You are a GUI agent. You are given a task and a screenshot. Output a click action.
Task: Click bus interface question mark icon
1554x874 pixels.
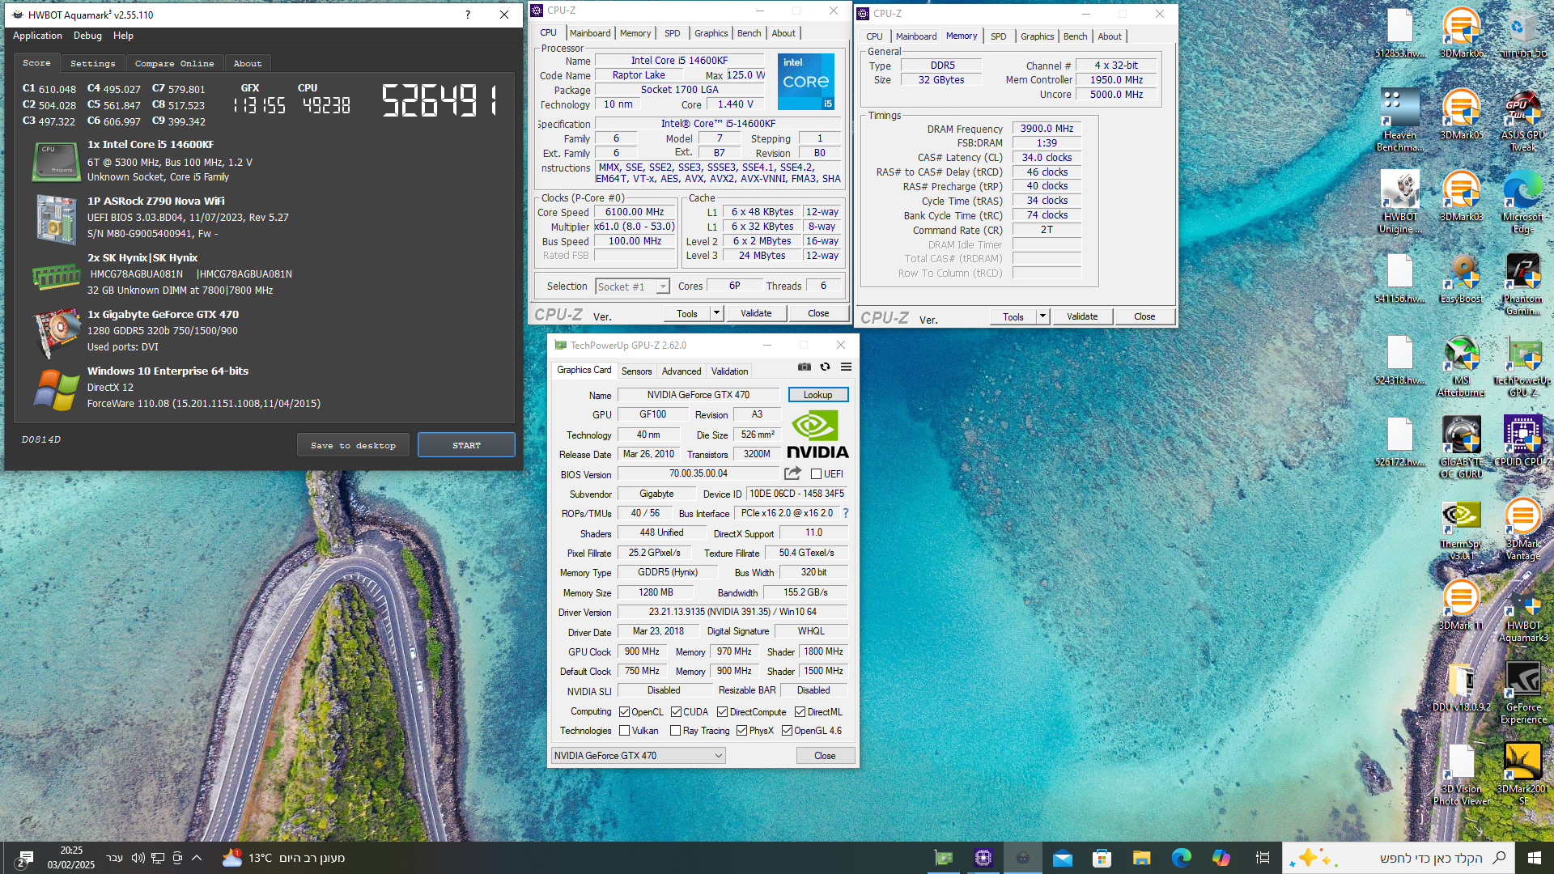846,513
